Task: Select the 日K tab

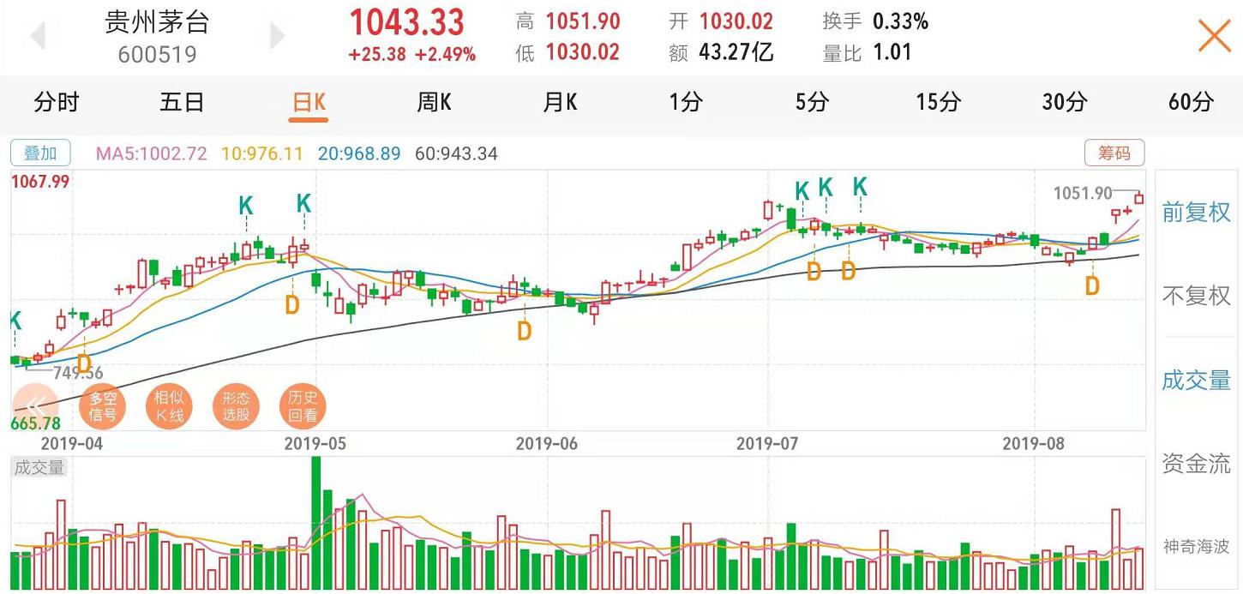Action: point(309,103)
